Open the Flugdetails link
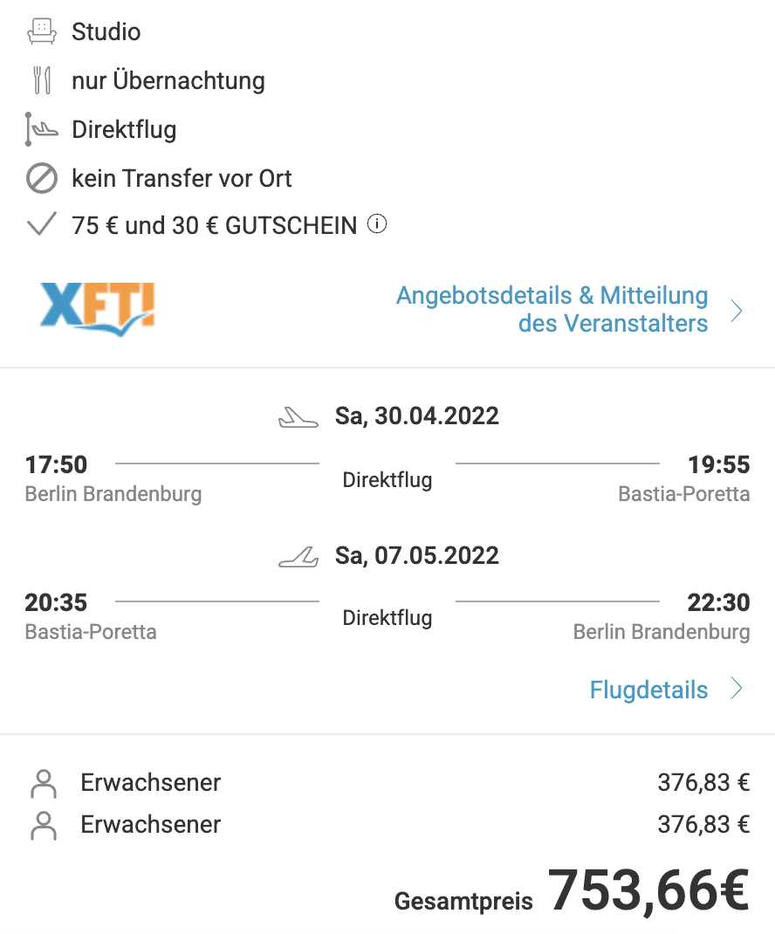Viewport: 775px width, 934px height. click(648, 690)
